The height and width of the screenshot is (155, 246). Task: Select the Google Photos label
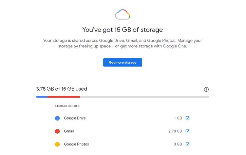(76, 144)
